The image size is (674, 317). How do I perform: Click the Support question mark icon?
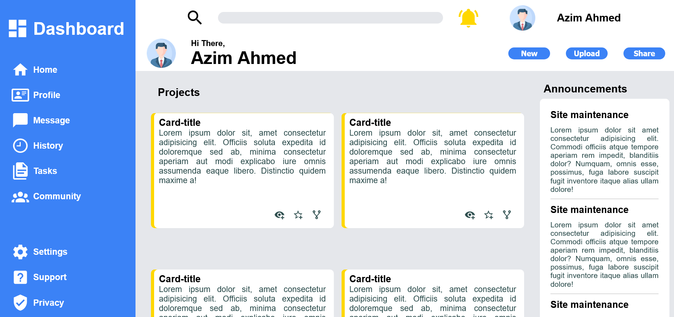[x=20, y=277]
